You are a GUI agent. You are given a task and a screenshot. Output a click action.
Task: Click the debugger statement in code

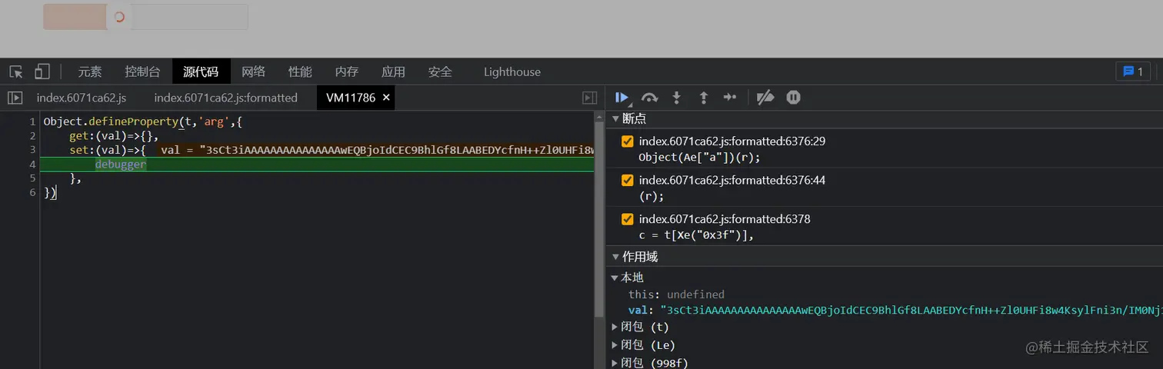[121, 164]
